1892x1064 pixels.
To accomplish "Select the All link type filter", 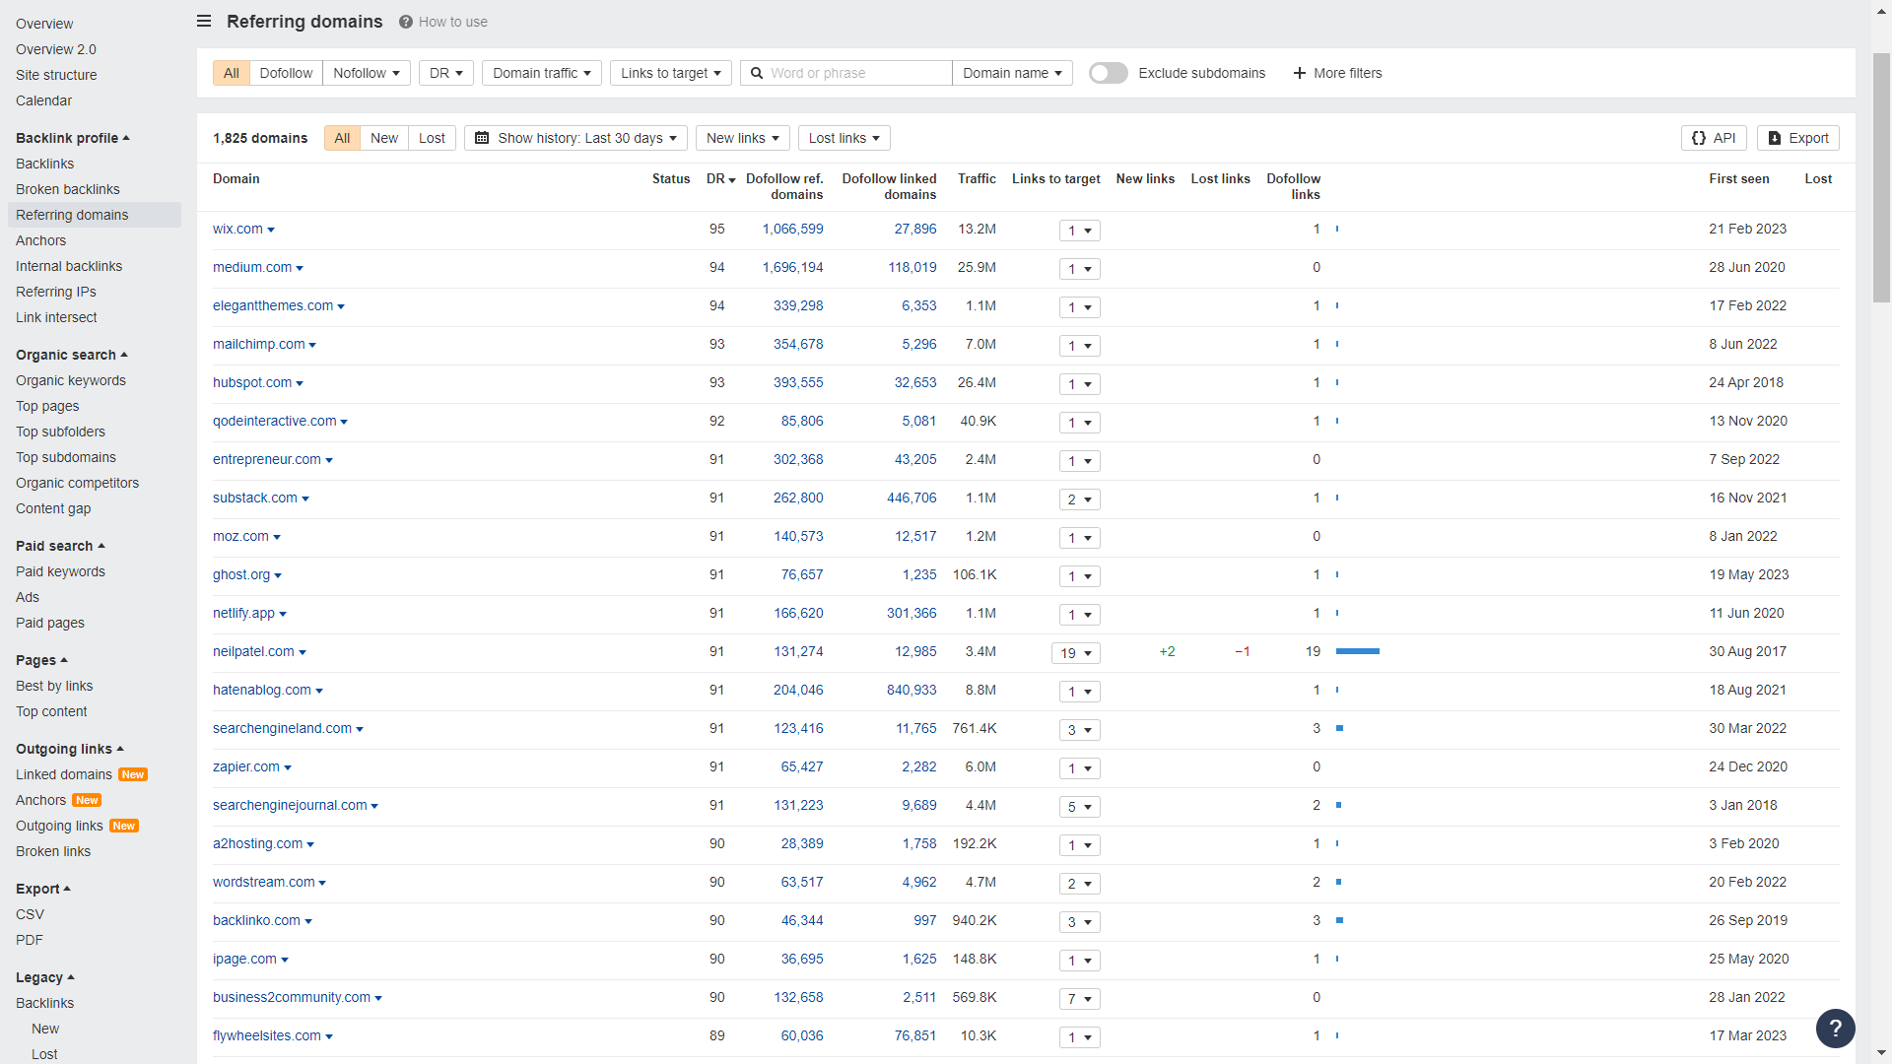I will 232,73.
